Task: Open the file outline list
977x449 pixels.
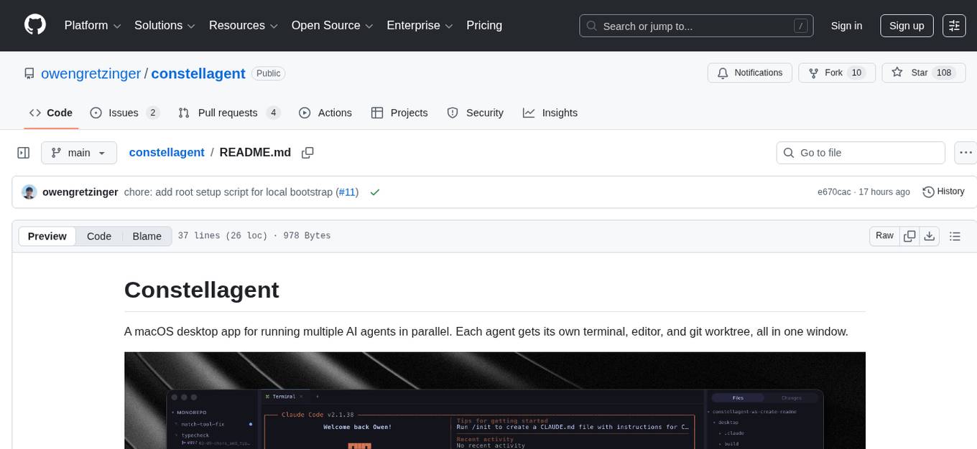Action: 955,235
